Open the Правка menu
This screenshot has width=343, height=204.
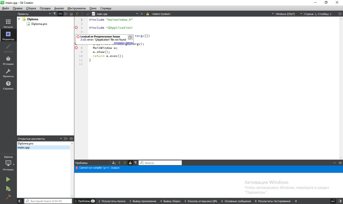(x=18, y=8)
